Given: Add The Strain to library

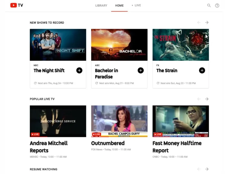Looking at the screenshot, I should 202,70.
